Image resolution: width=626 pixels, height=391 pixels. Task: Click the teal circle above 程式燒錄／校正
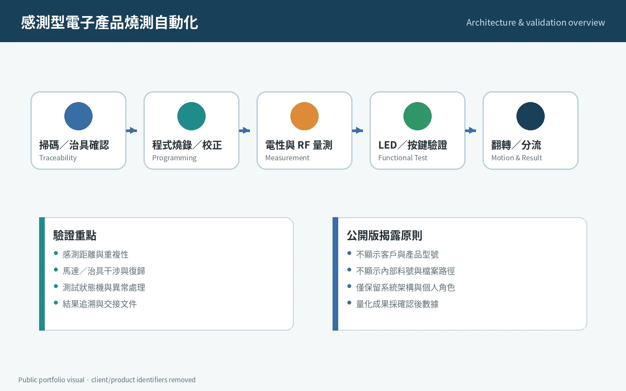click(x=191, y=116)
